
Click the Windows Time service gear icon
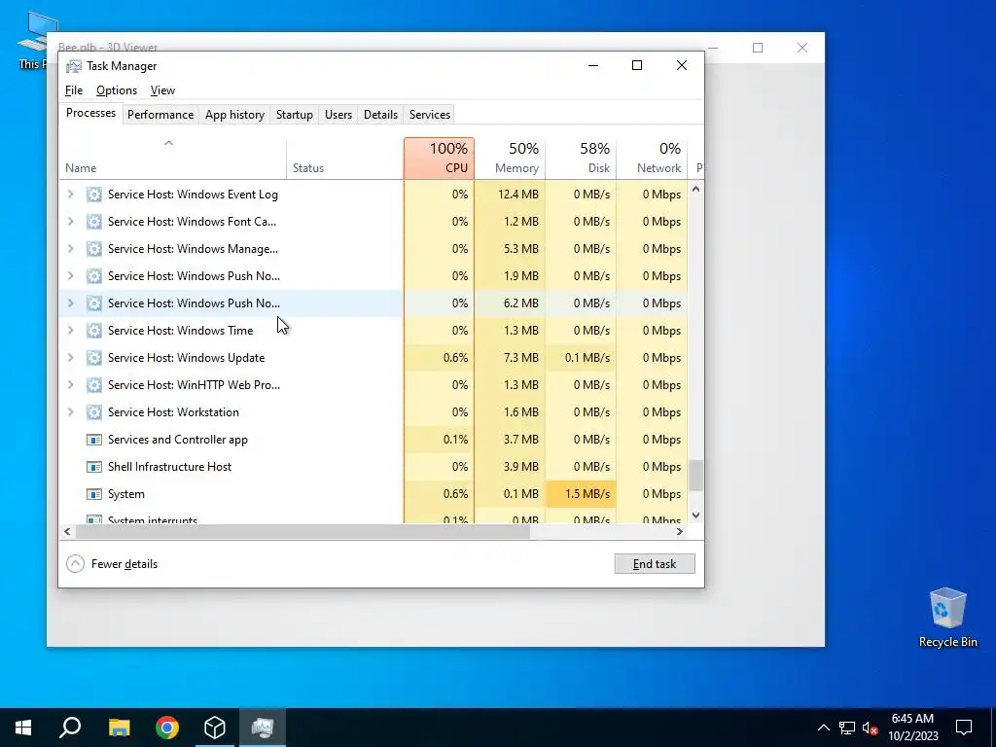pos(94,331)
